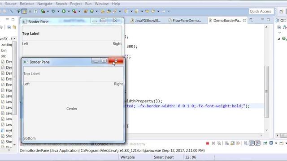The height and width of the screenshot is (161, 287).
Task: Minimize the editor area
Action: pyautogui.click(x=262, y=19)
